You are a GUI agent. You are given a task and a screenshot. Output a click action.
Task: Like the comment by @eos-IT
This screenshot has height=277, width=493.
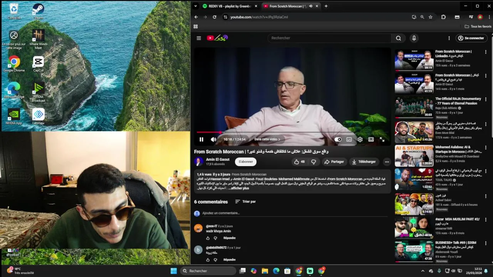208,238
